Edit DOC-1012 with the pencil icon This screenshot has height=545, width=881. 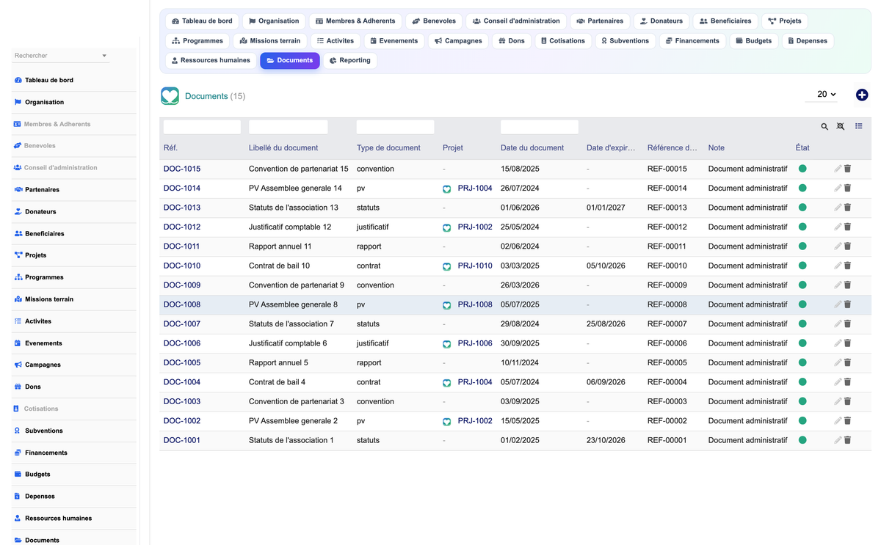click(x=838, y=227)
